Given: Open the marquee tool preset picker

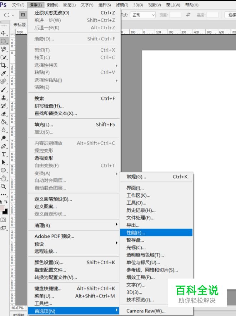Looking at the screenshot, I should coord(9,15).
